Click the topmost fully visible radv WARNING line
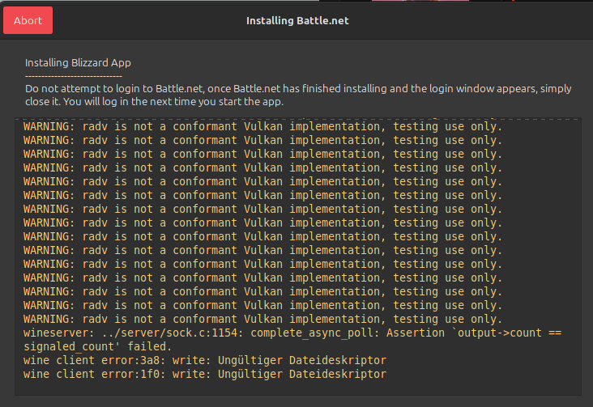This screenshot has height=407, width=593. click(262, 127)
